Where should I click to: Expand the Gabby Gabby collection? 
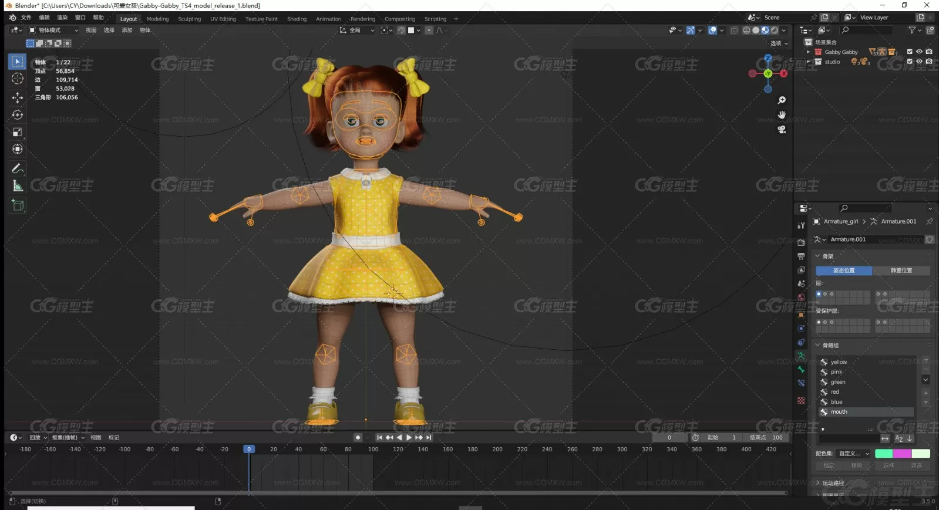coord(809,52)
